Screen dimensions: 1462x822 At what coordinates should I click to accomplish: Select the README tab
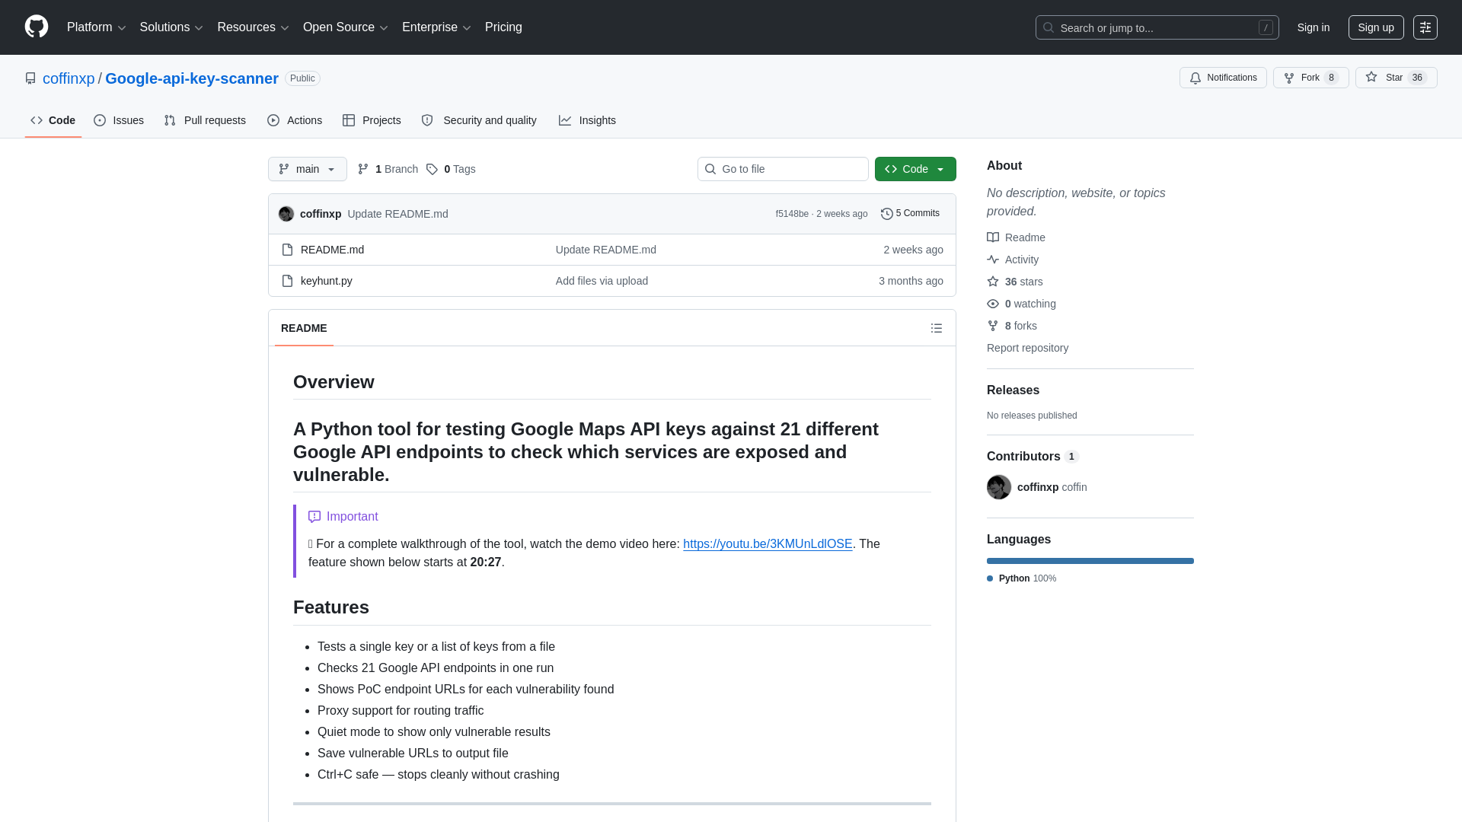pyautogui.click(x=304, y=328)
